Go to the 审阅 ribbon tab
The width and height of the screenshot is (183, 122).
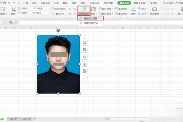pos(74,3)
